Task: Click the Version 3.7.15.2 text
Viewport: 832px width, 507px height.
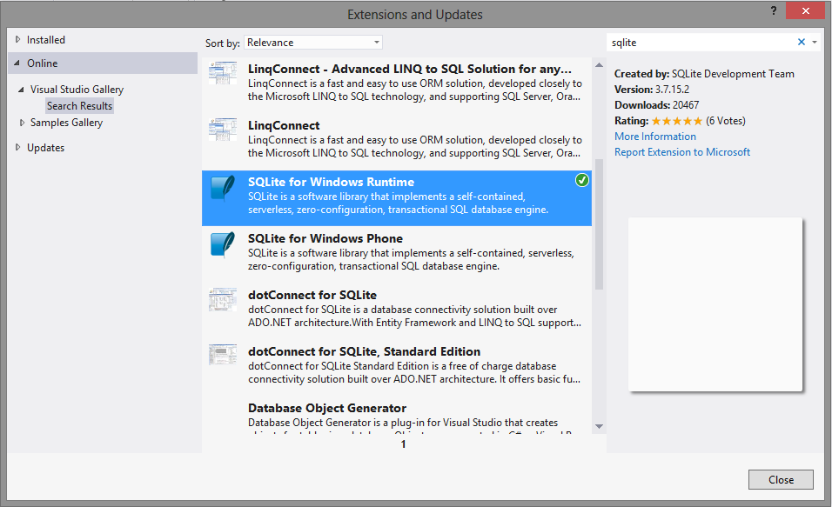Action: pos(652,89)
